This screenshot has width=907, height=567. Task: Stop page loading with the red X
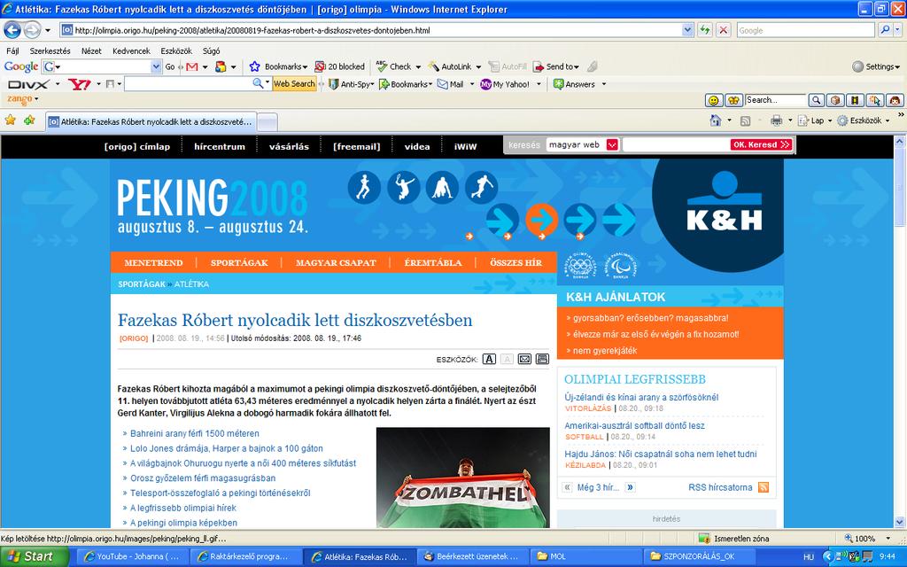(x=723, y=30)
